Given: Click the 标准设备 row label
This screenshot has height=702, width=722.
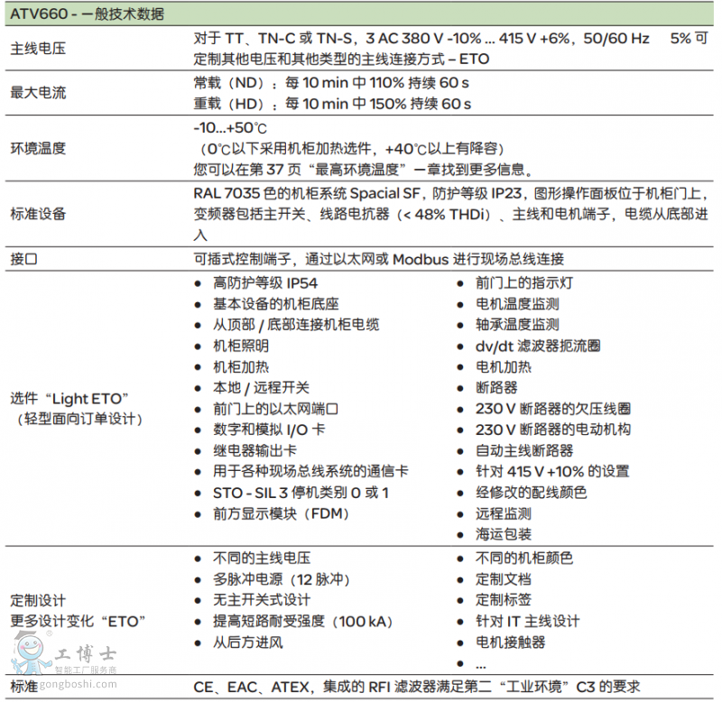Looking at the screenshot, I should (38, 215).
